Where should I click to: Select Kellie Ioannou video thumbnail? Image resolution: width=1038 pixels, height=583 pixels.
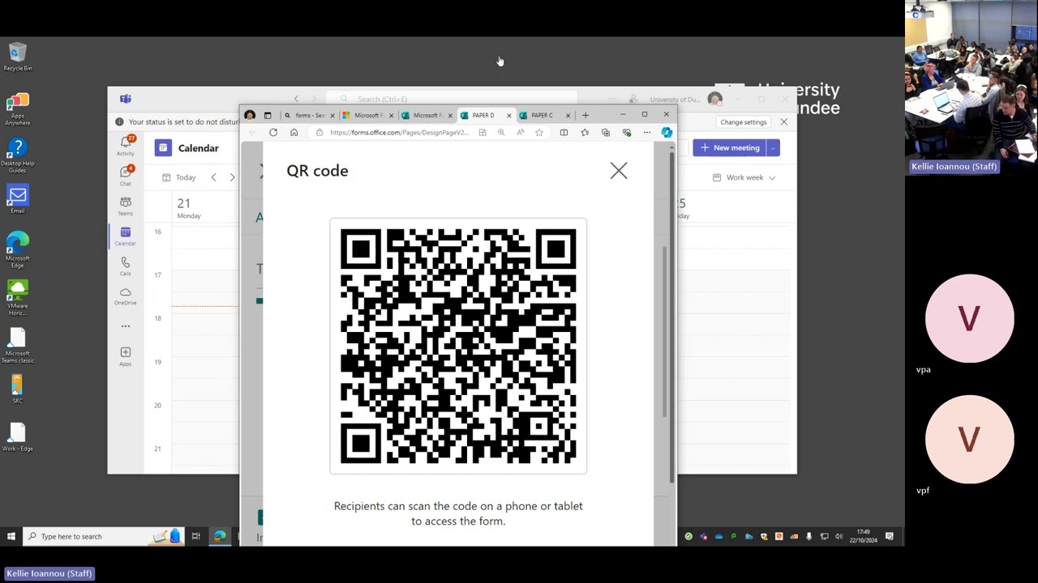[x=972, y=87]
